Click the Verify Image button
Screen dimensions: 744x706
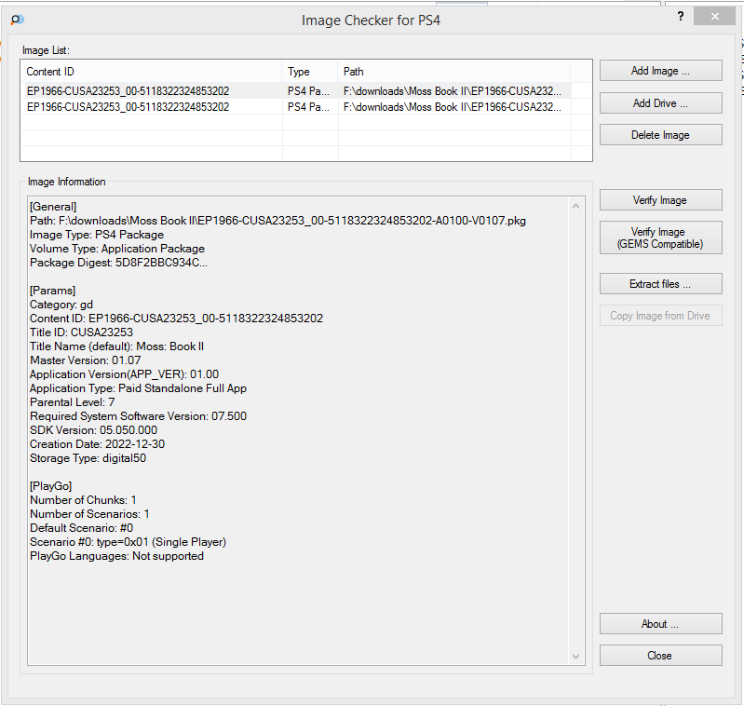point(660,200)
